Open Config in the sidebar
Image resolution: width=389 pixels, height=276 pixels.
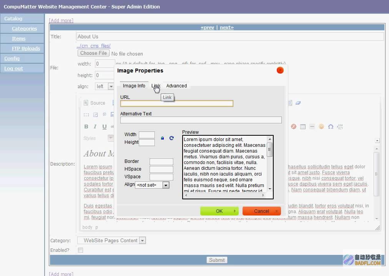(12, 58)
